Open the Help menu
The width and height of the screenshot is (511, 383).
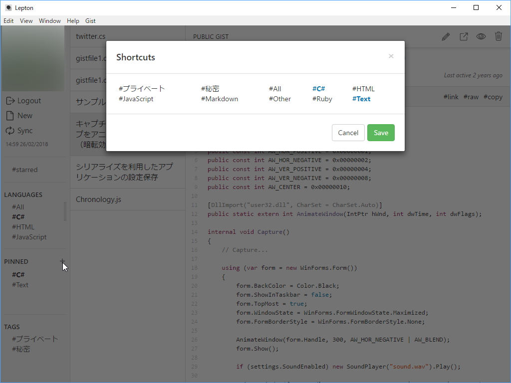click(x=73, y=21)
